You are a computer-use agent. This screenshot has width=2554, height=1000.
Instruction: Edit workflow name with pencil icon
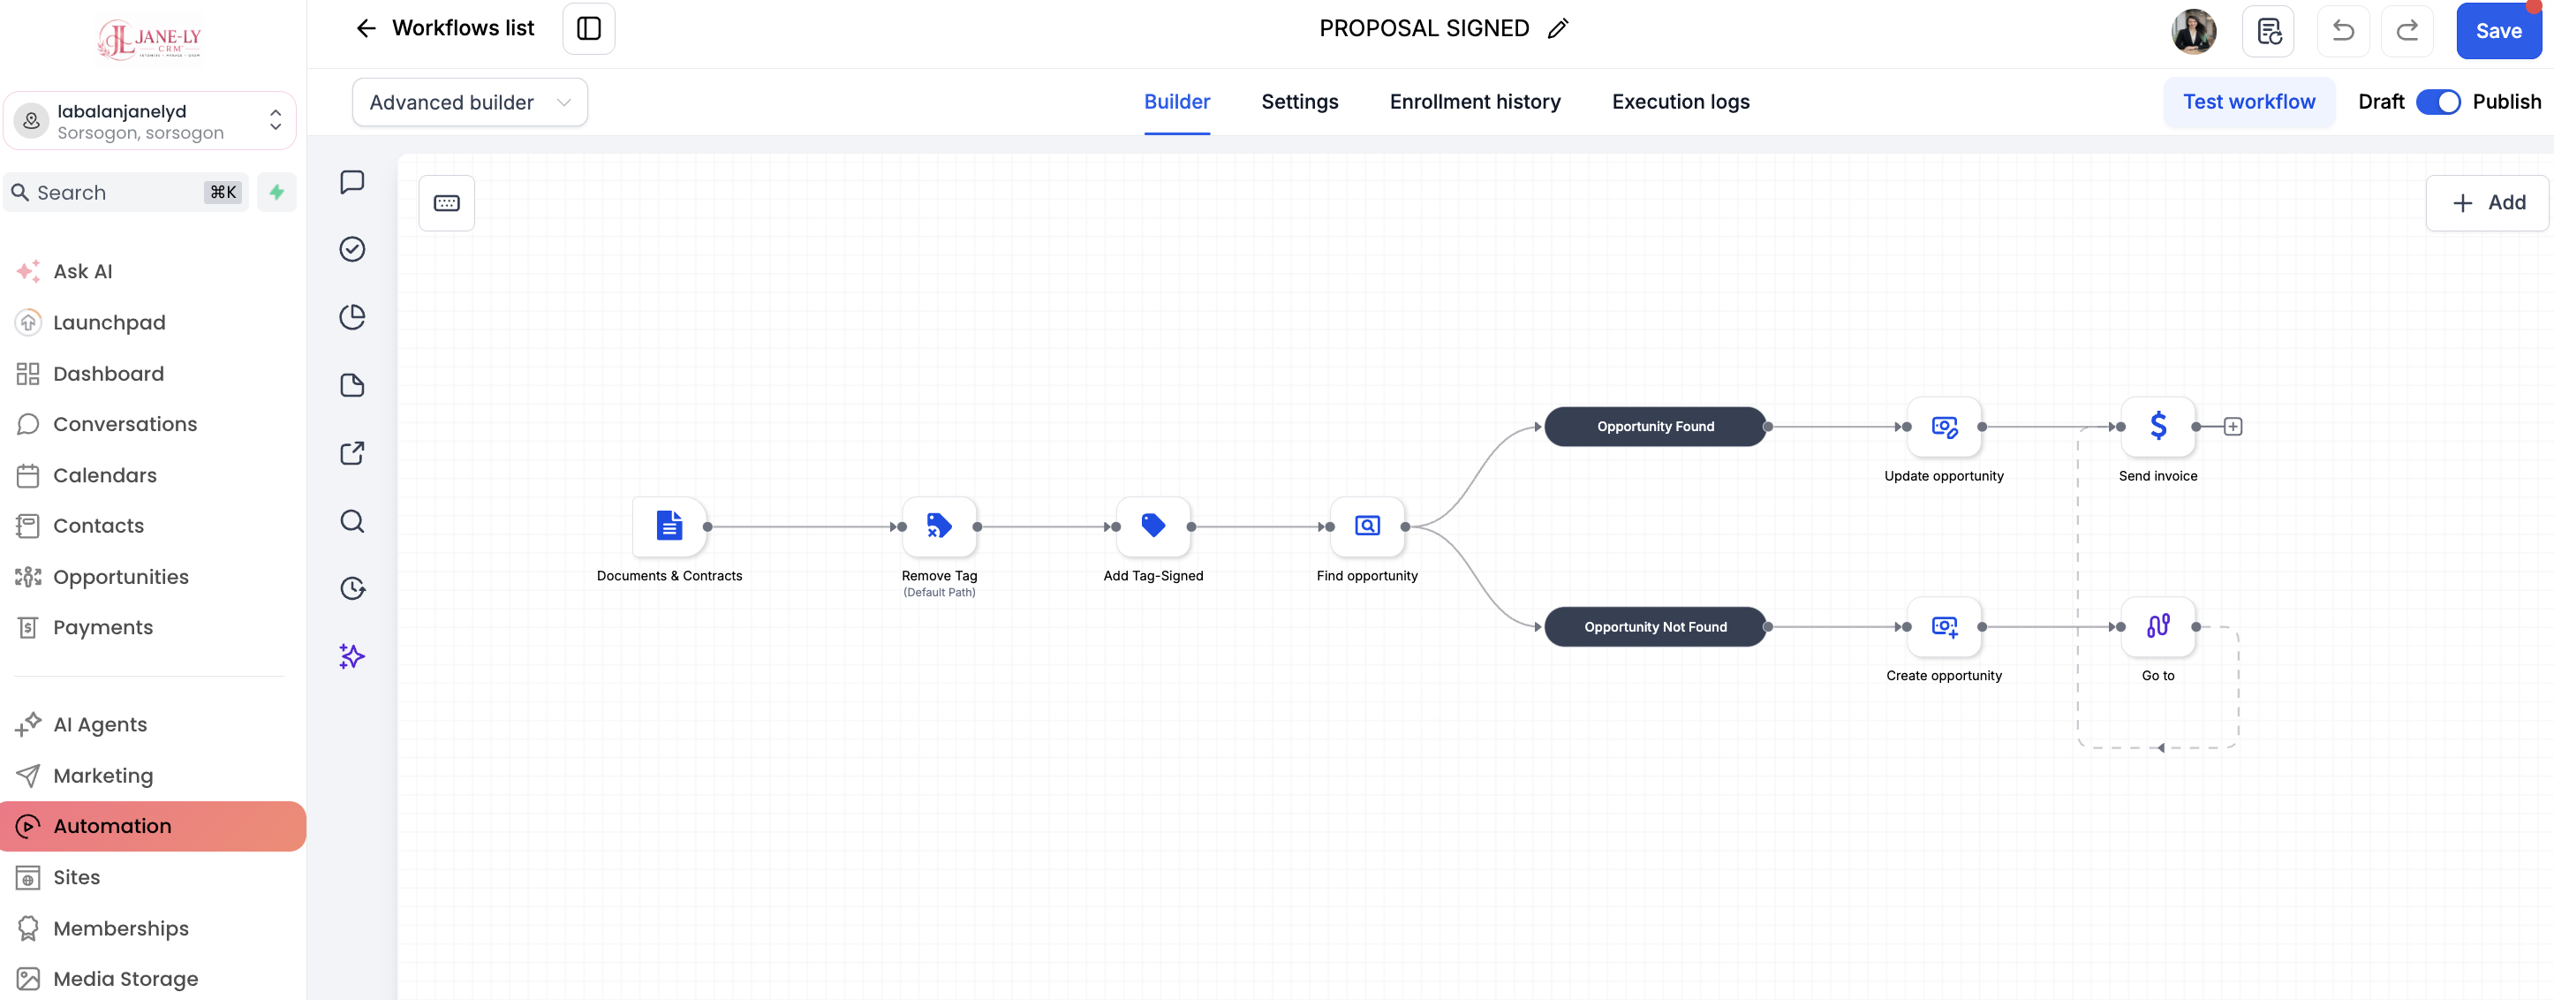(x=1558, y=29)
